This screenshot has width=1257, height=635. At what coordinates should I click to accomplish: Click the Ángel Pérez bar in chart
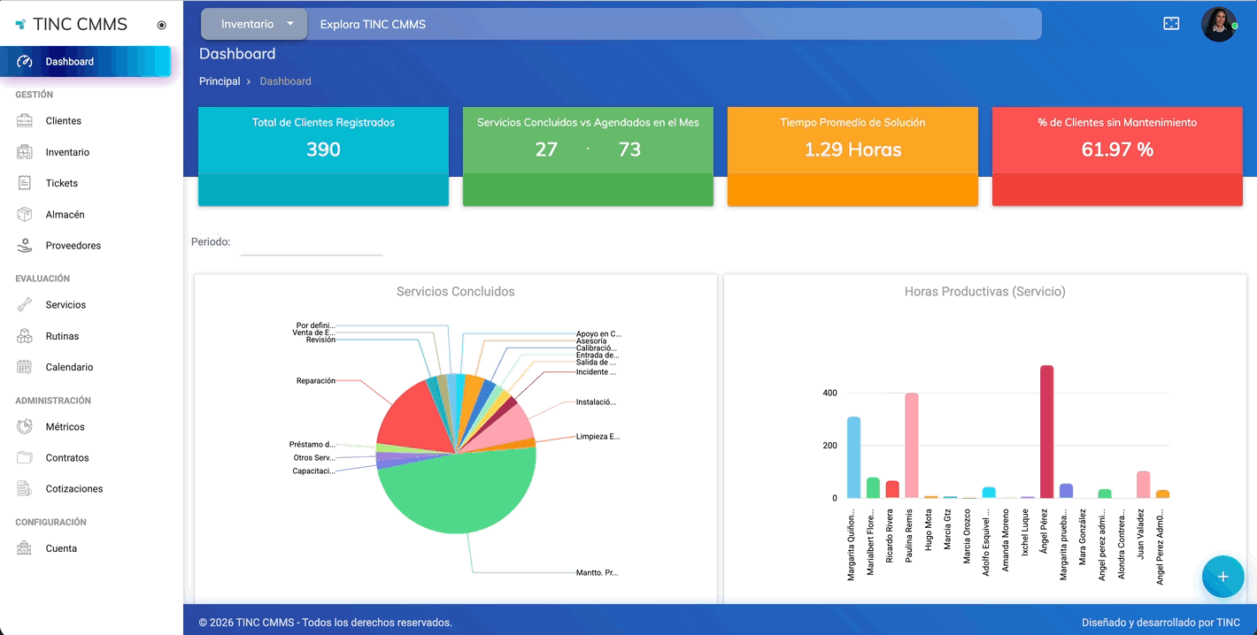point(1046,432)
